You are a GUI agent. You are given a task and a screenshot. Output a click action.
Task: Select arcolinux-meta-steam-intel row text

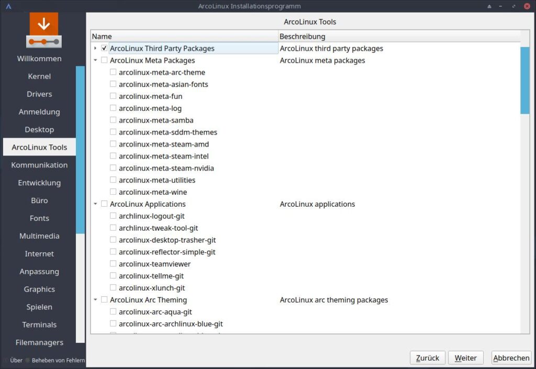click(164, 156)
